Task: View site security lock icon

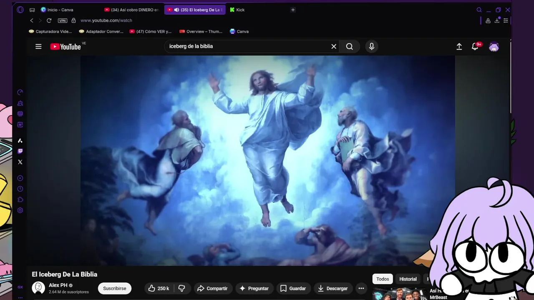Action: pos(73,20)
